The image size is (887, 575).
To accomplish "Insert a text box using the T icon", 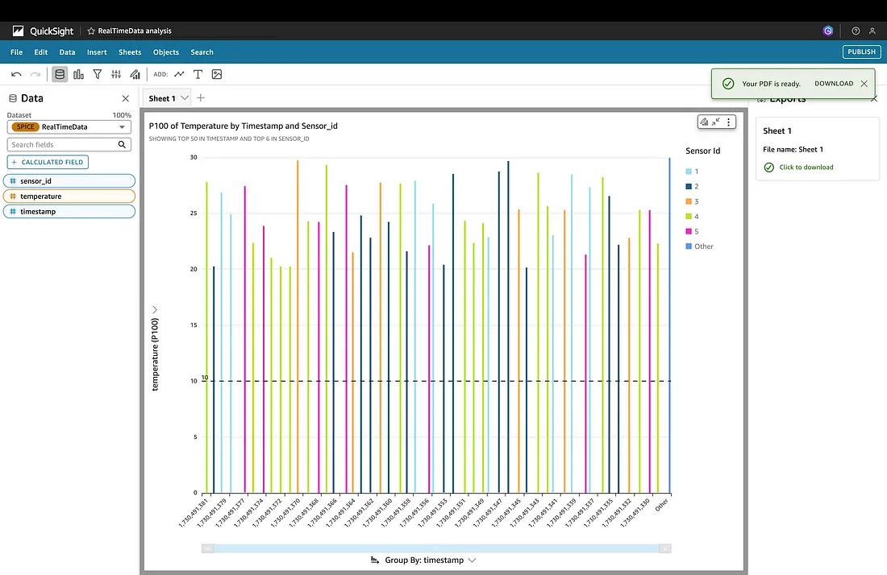I will tap(198, 74).
